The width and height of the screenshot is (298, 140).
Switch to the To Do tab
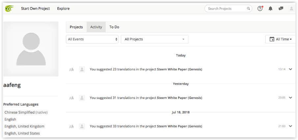coord(114,27)
